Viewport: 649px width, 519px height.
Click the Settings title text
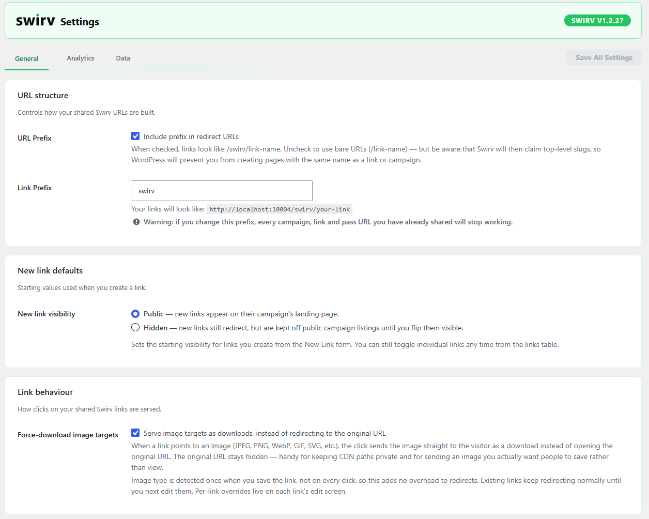80,22
